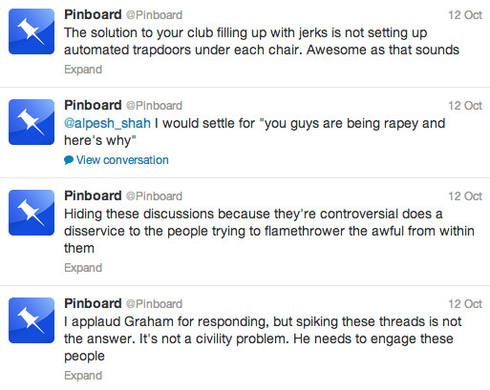Select the 'you guys are being rapey' tweet text
This screenshot has width=490, height=390.
pos(255,132)
